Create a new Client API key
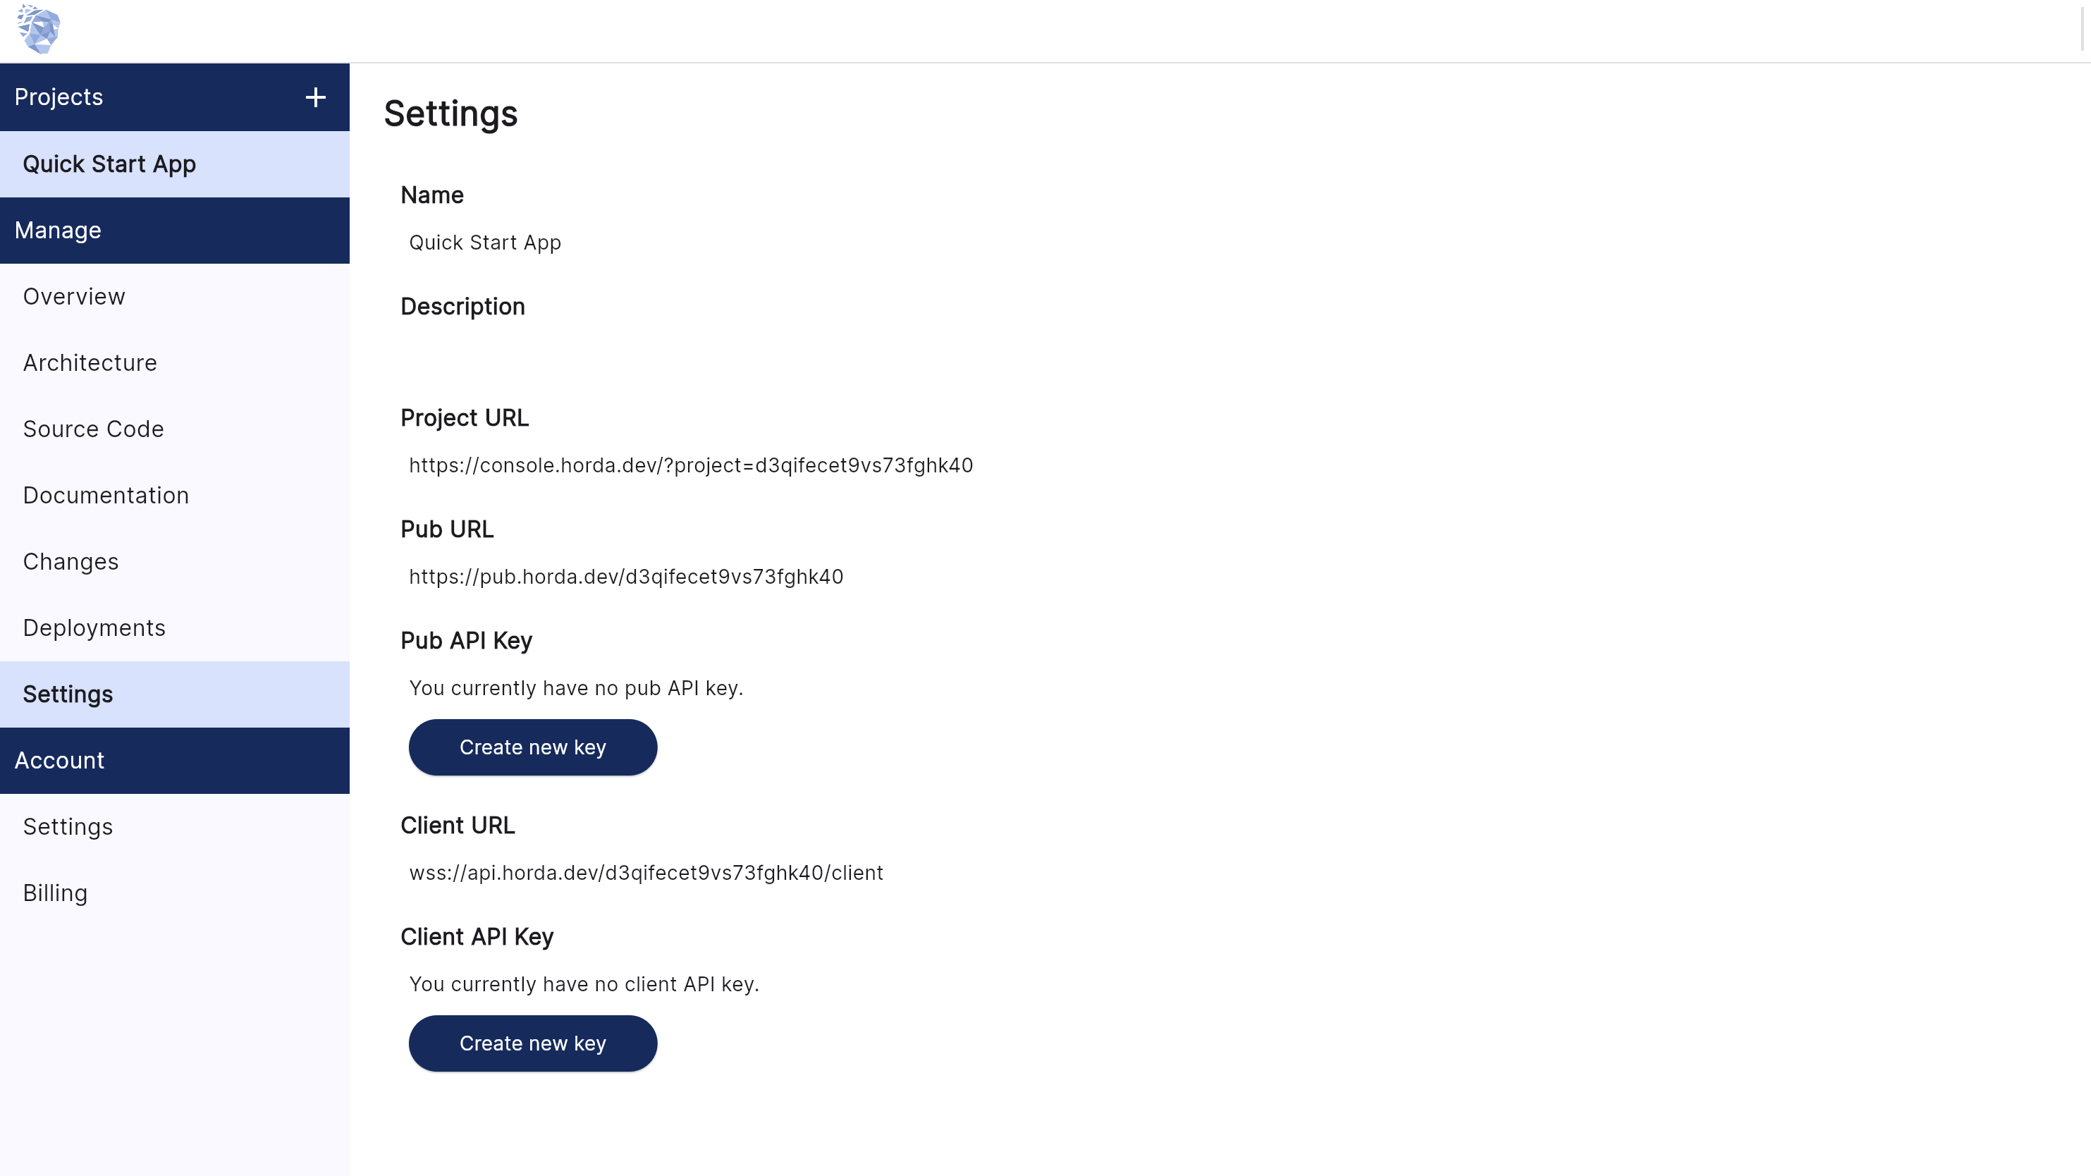 tap(532, 1043)
